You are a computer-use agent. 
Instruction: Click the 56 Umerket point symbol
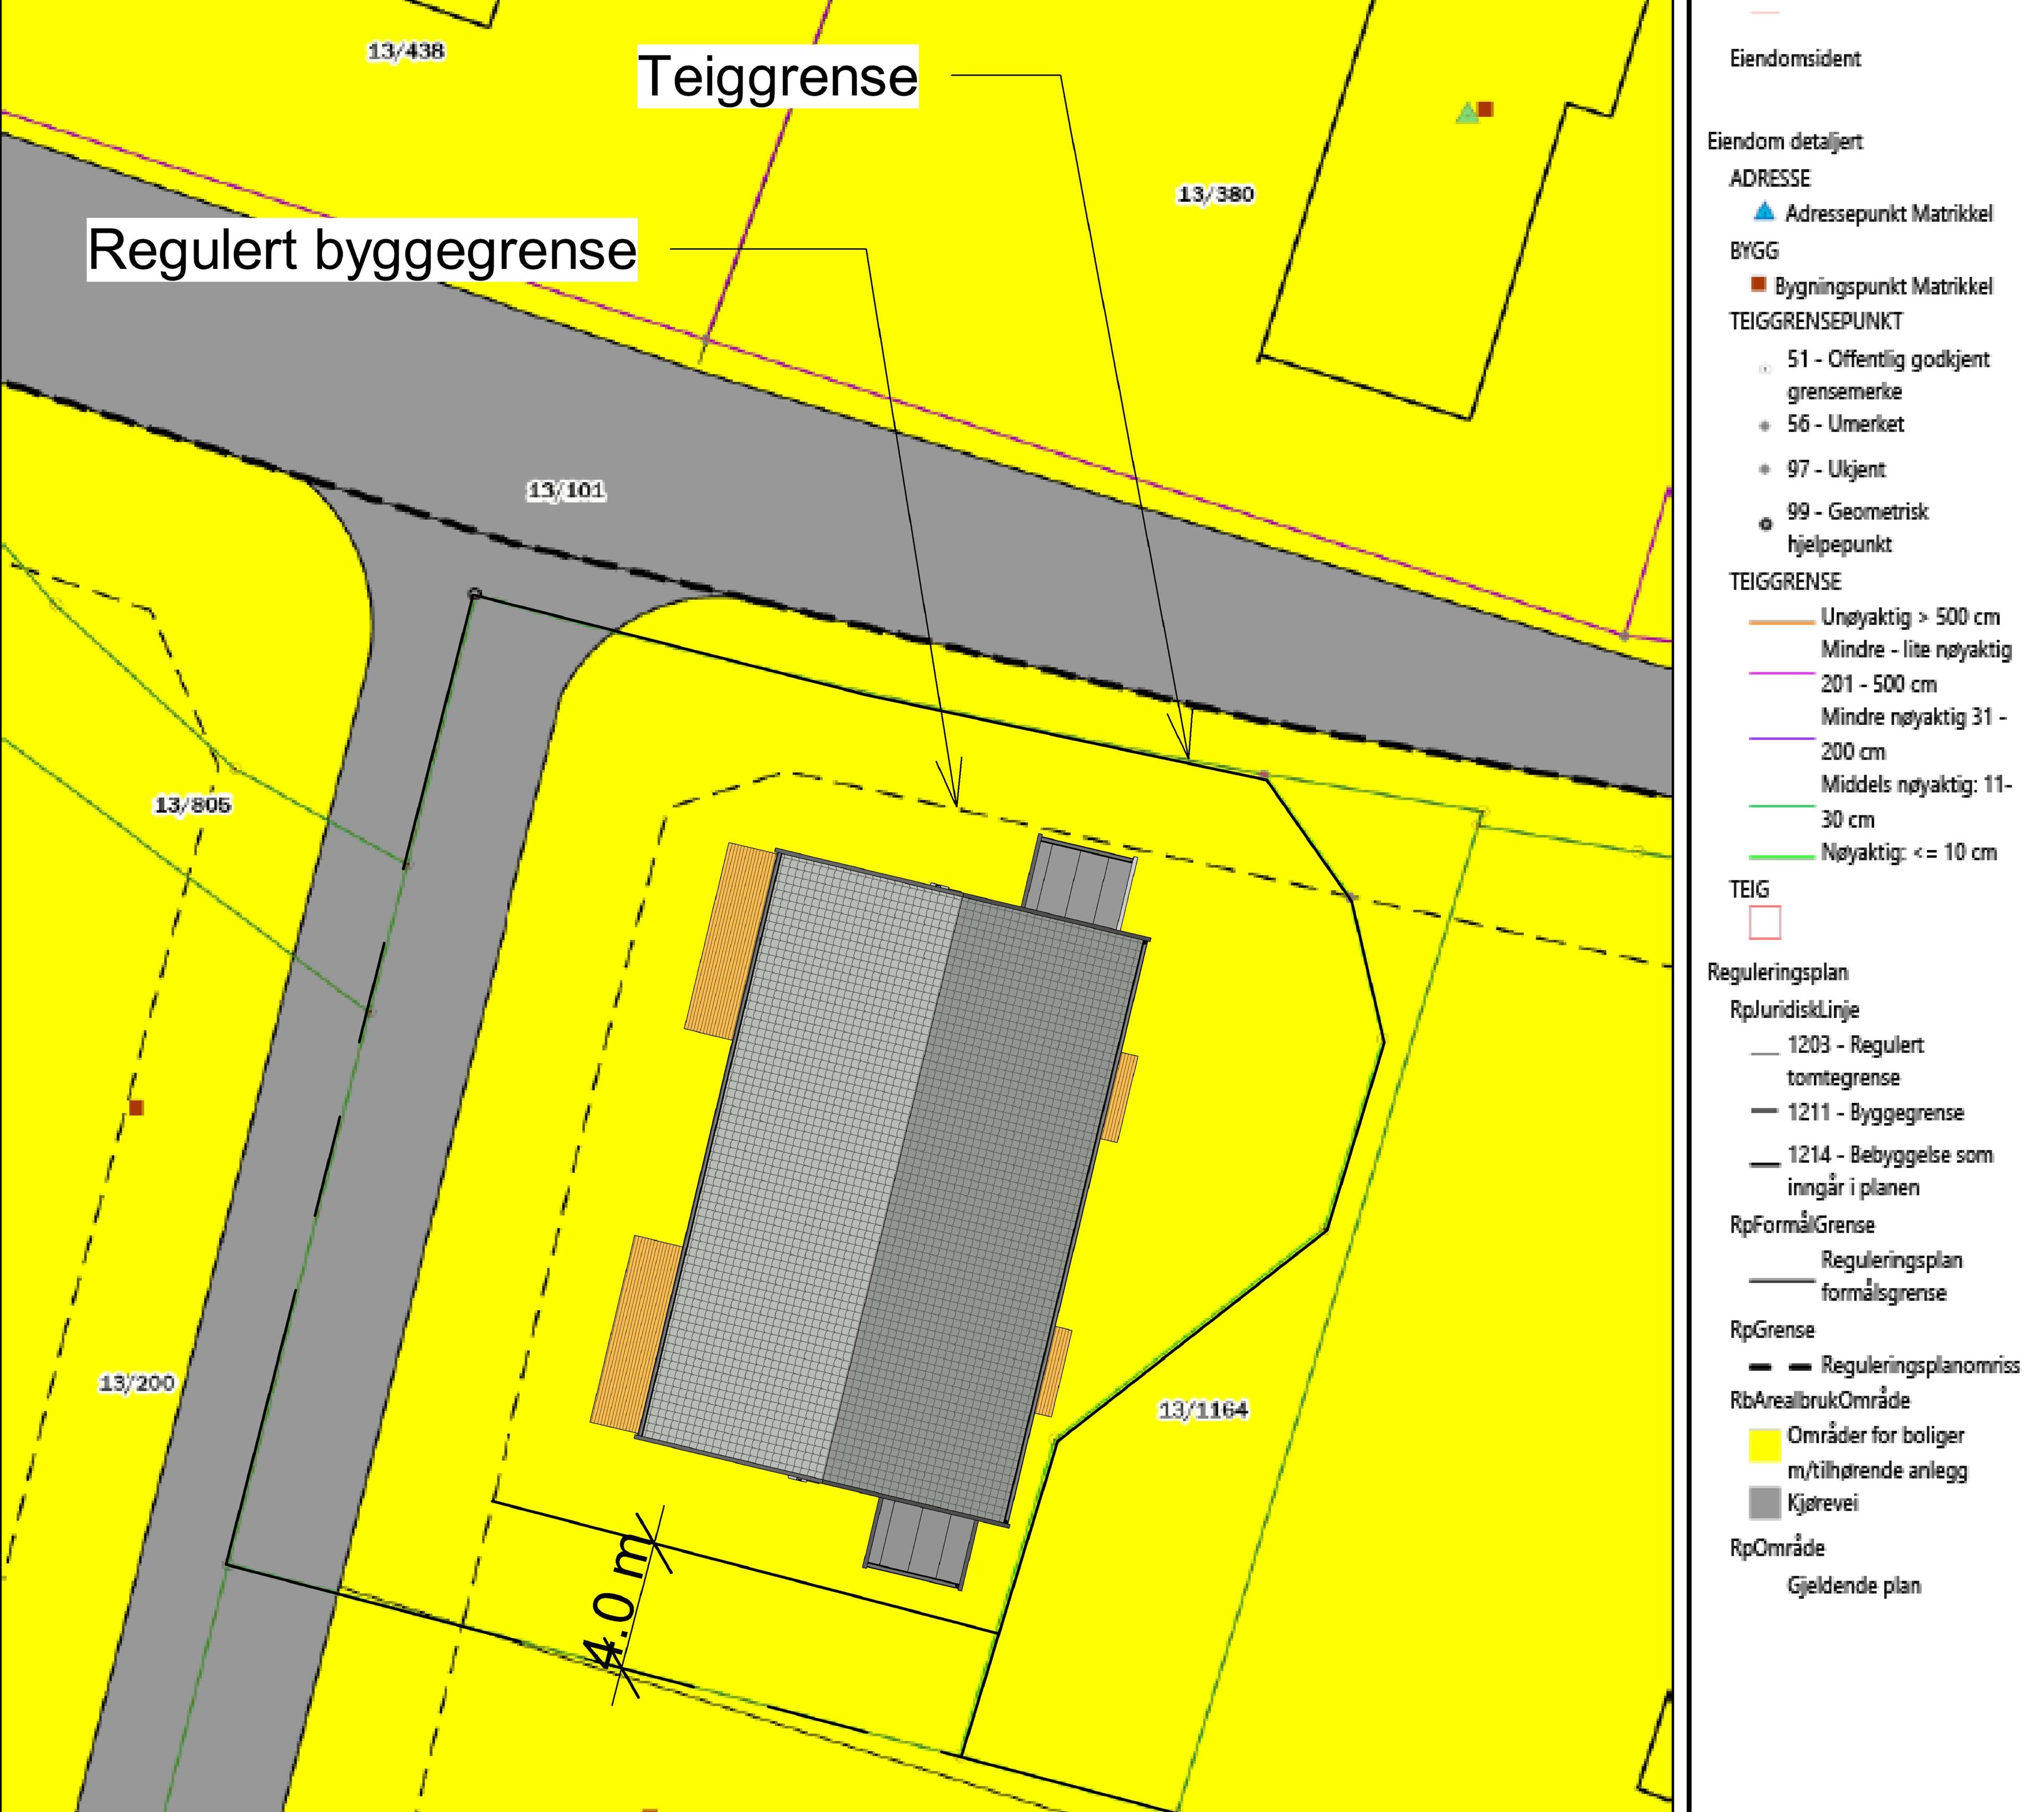tap(1765, 426)
